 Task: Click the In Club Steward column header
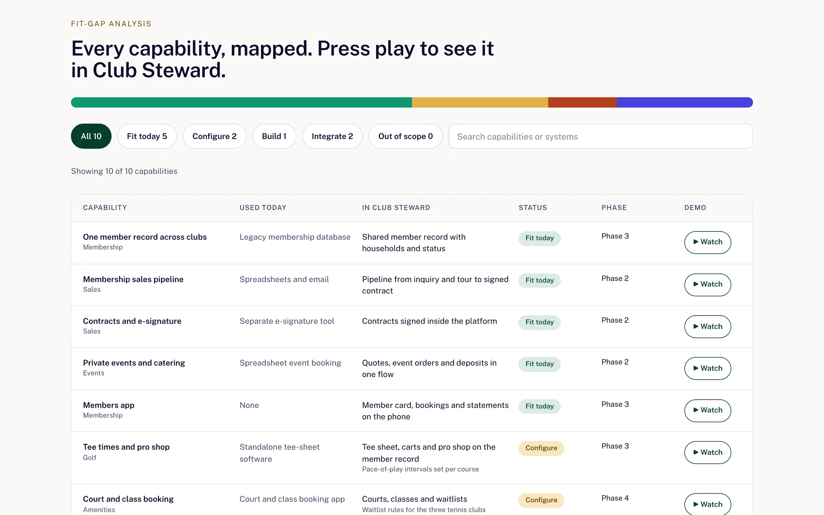point(396,208)
